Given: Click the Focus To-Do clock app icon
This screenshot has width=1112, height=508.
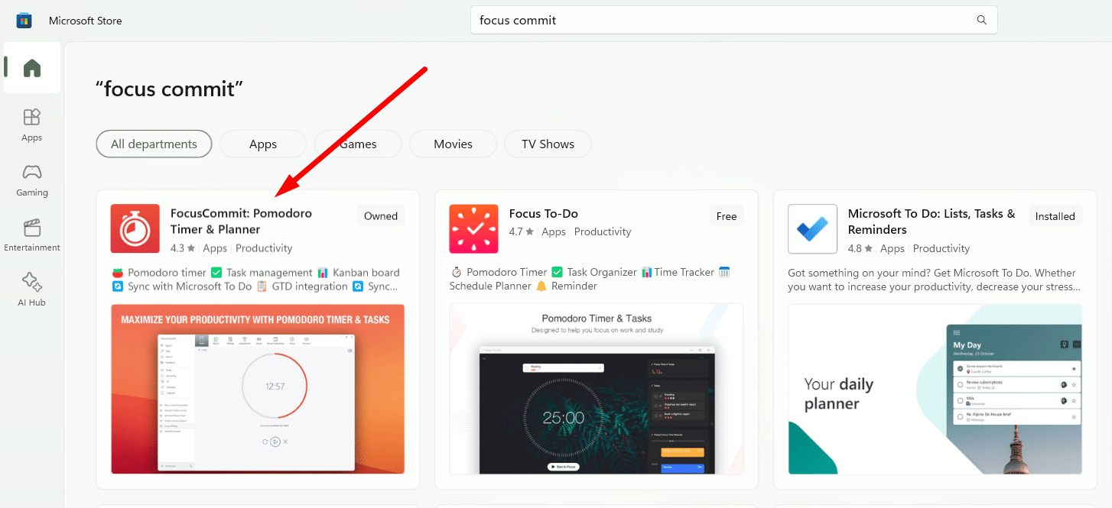Looking at the screenshot, I should pos(474,228).
